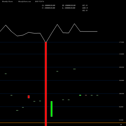Screen dimensions: 126x126
Task: Click the OL: 0 readout
Action: pos(85,11)
